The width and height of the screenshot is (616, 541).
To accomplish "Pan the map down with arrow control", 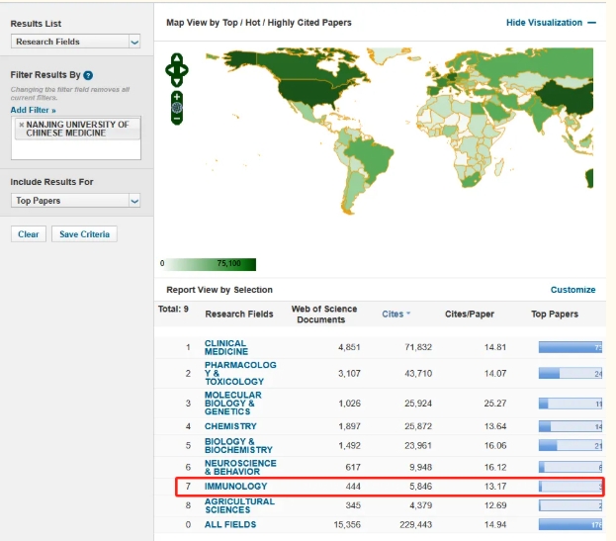I will pyautogui.click(x=177, y=81).
